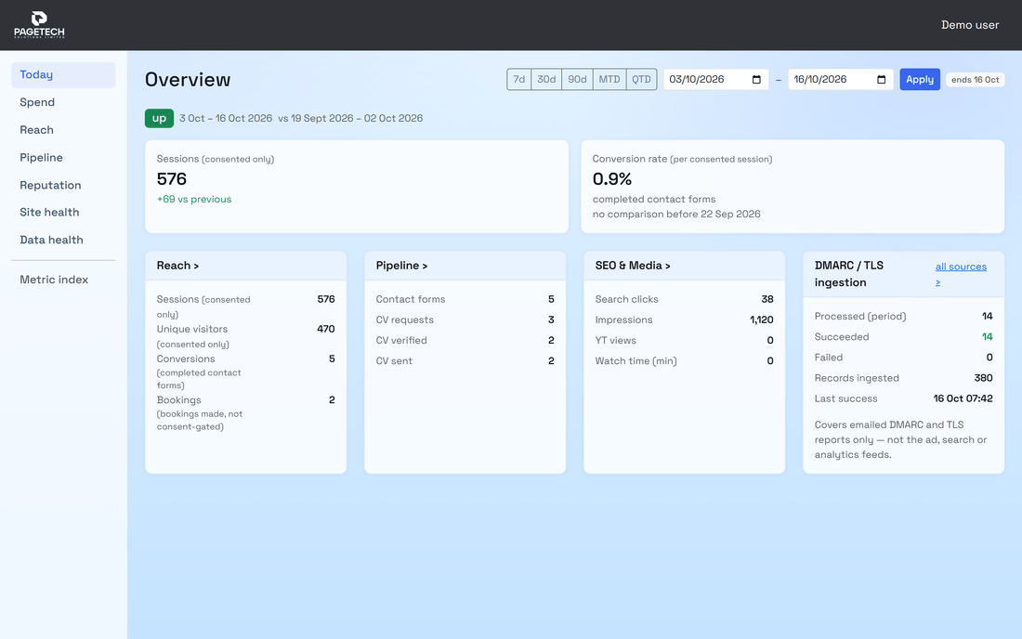Open the Site health section

[x=63, y=213]
